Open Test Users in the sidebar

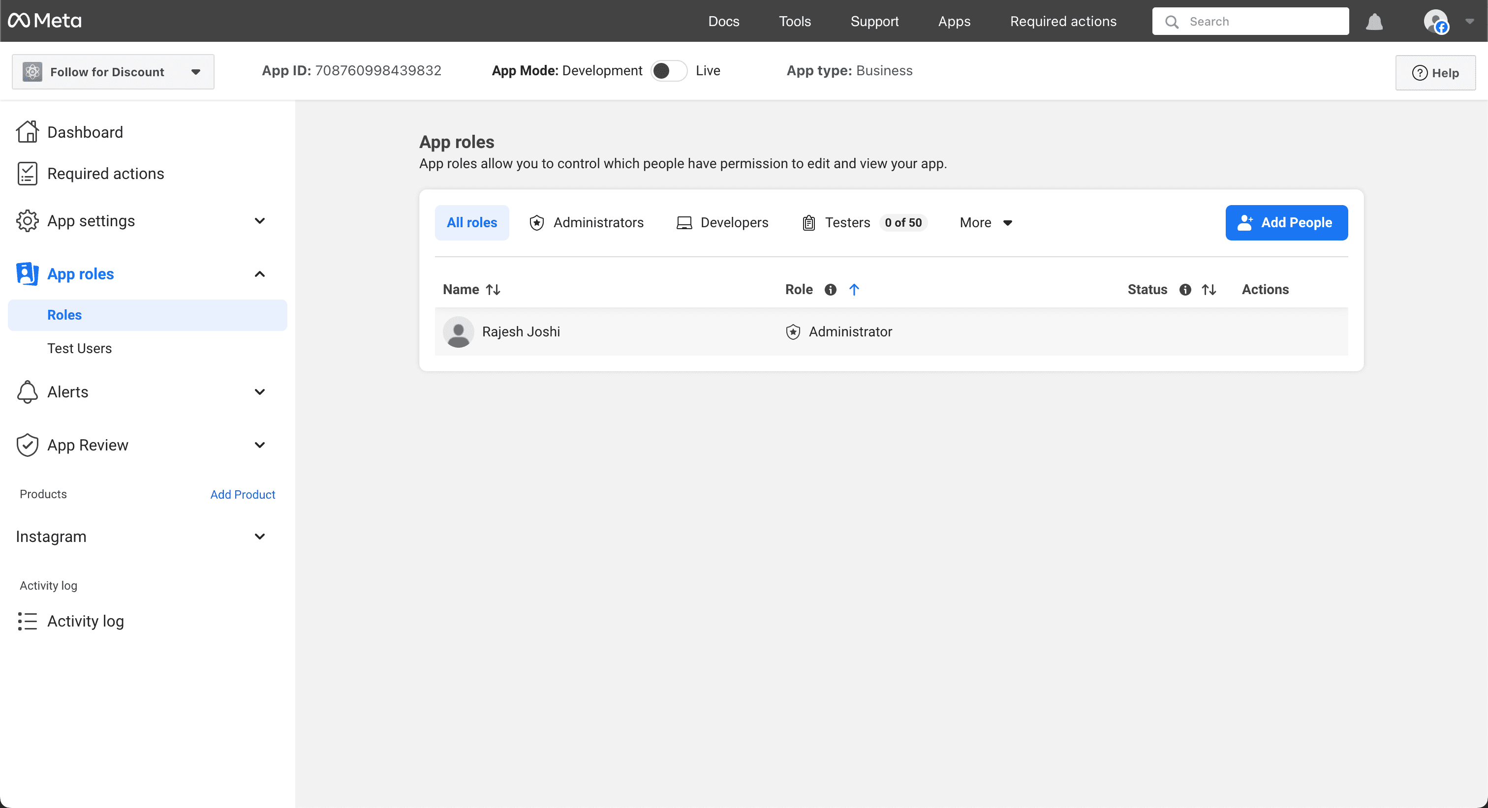pyautogui.click(x=79, y=349)
